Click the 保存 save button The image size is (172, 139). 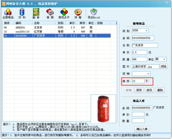coord(139,90)
